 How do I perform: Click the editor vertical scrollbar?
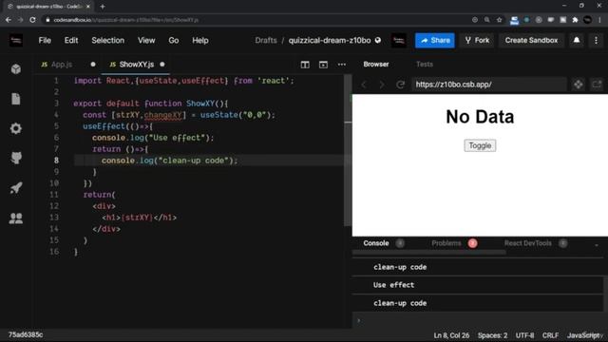(x=348, y=150)
